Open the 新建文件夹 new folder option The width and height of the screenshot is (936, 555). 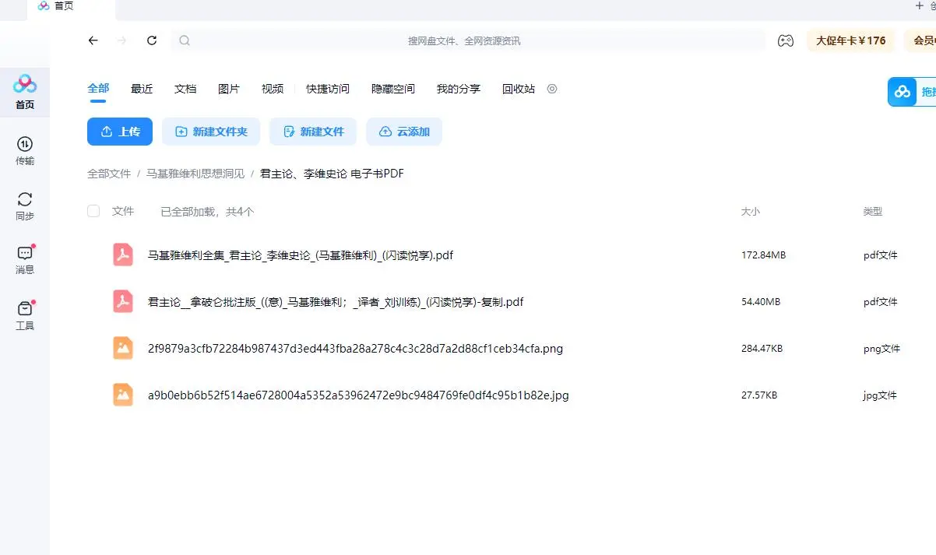coord(211,132)
